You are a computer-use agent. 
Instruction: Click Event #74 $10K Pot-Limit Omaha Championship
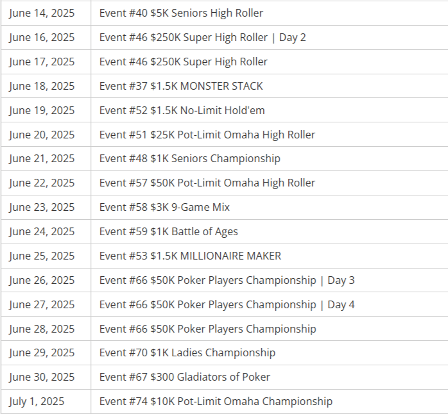point(216,401)
